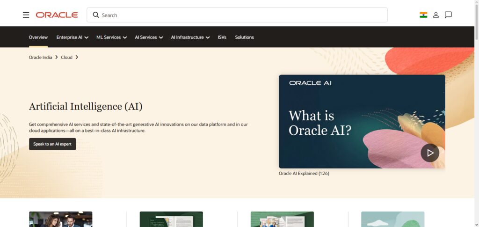Open the hamburger navigation menu
This screenshot has width=479, height=227.
point(26,15)
